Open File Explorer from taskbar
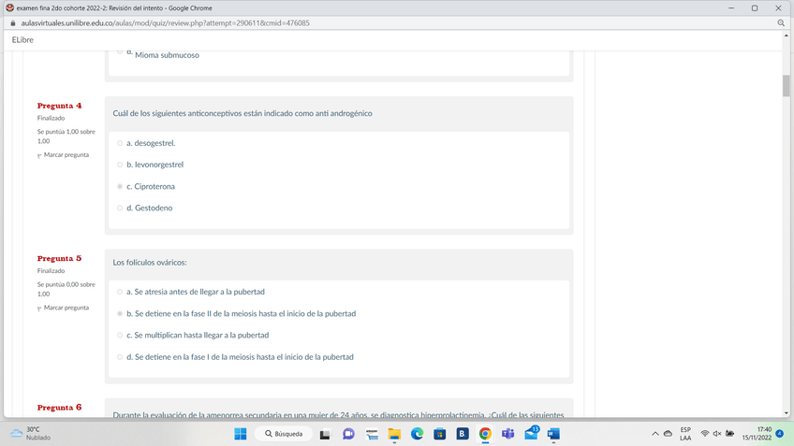 pyautogui.click(x=394, y=434)
